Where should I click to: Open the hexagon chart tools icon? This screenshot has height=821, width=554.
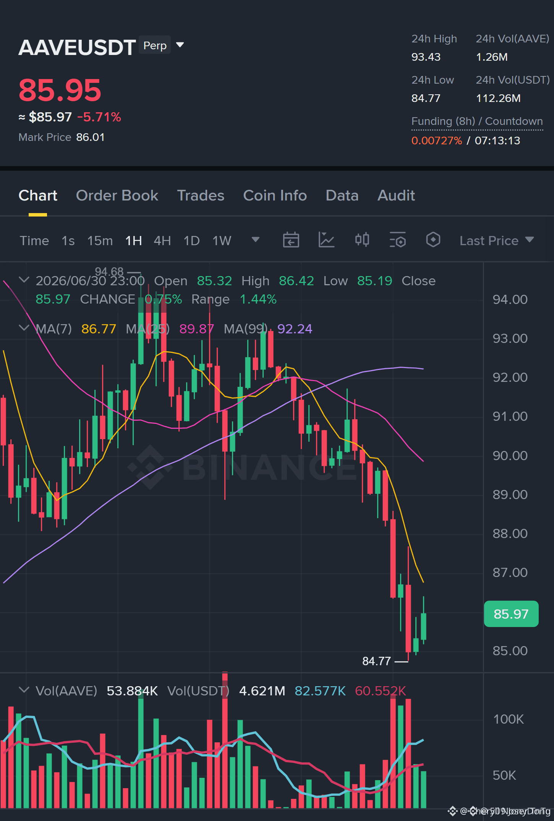point(433,240)
